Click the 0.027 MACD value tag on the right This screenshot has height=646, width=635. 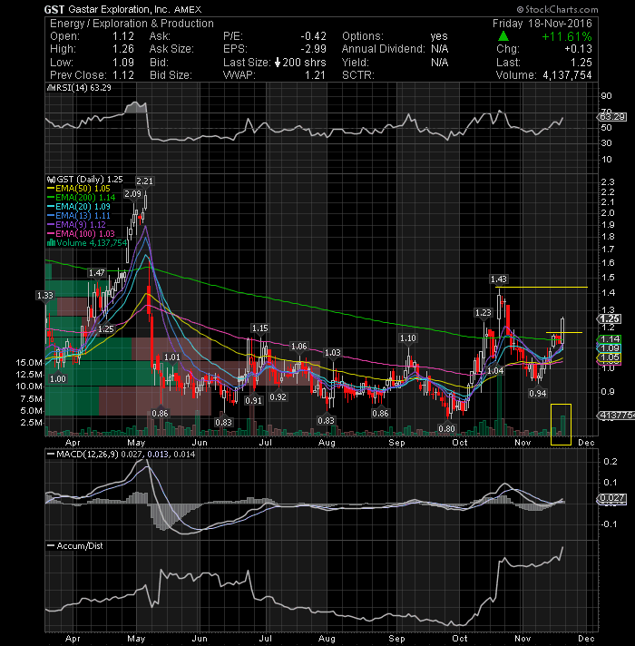[612, 498]
